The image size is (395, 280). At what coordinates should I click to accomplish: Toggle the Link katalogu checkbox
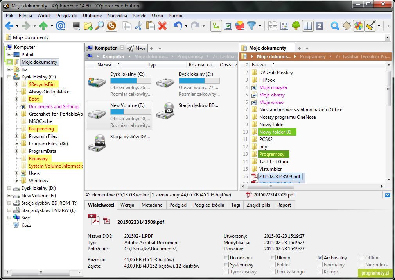pos(273,272)
